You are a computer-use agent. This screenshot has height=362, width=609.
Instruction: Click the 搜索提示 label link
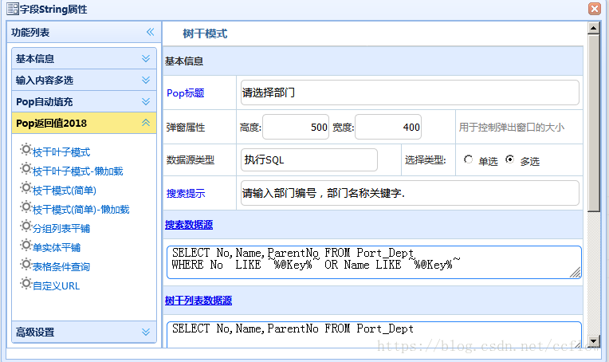coord(186,194)
